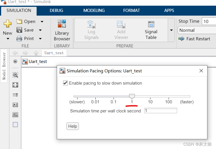The height and width of the screenshot is (149, 216).
Task: Click the sample time legend arrows icon
Action: 15,95
